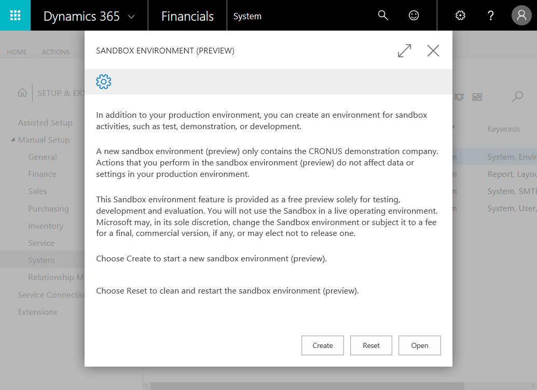Expand dialog to full screen

tap(405, 51)
